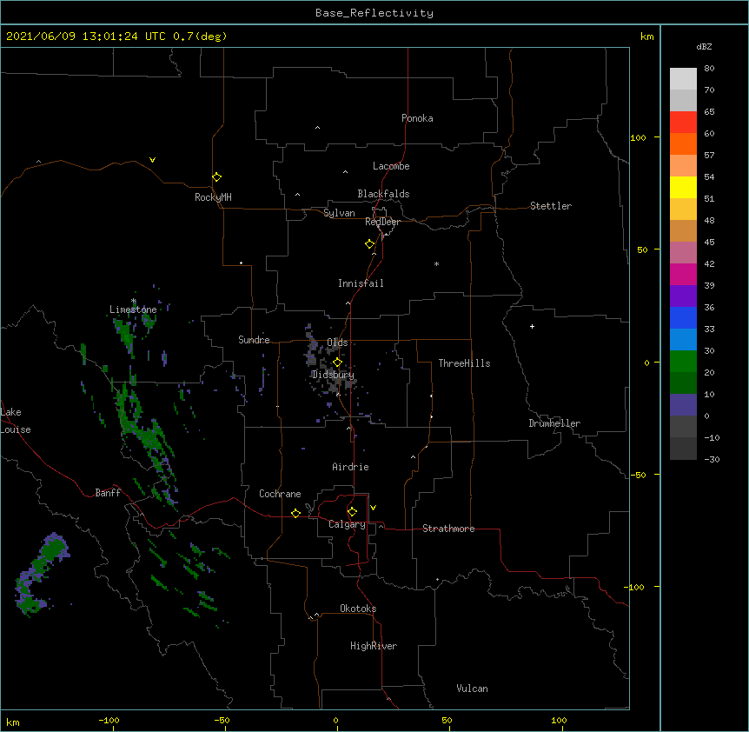Click the Innisfail town label
The width and height of the screenshot is (749, 732).
coord(361,283)
